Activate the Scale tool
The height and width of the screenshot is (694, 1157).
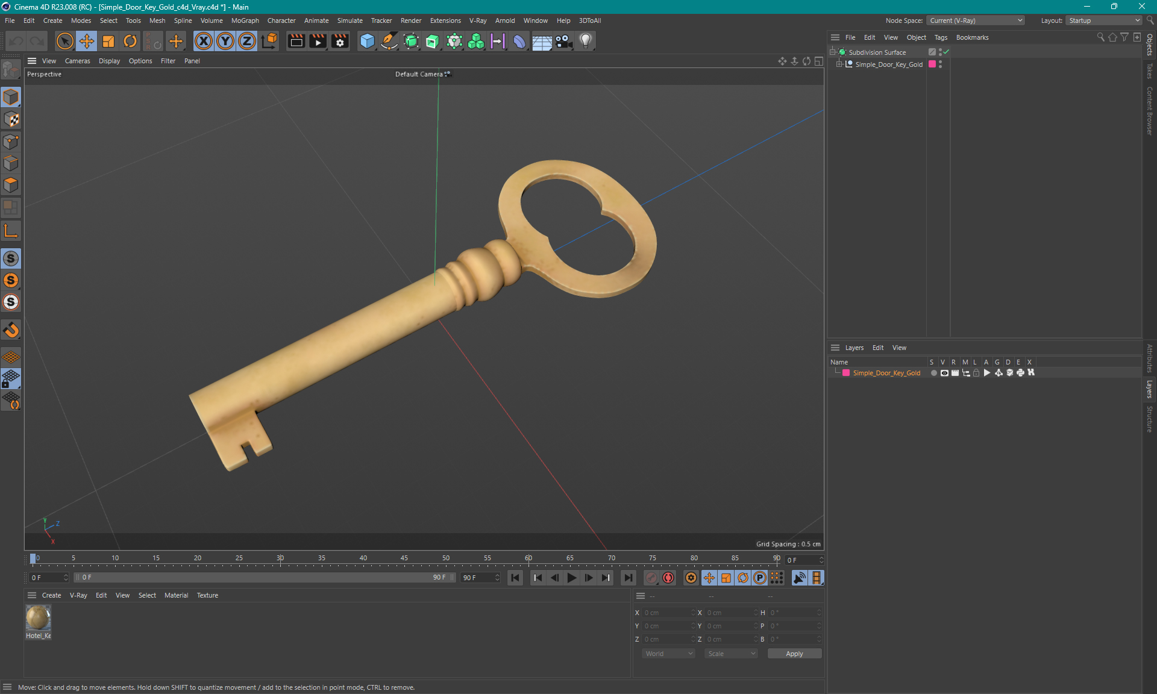(107, 40)
